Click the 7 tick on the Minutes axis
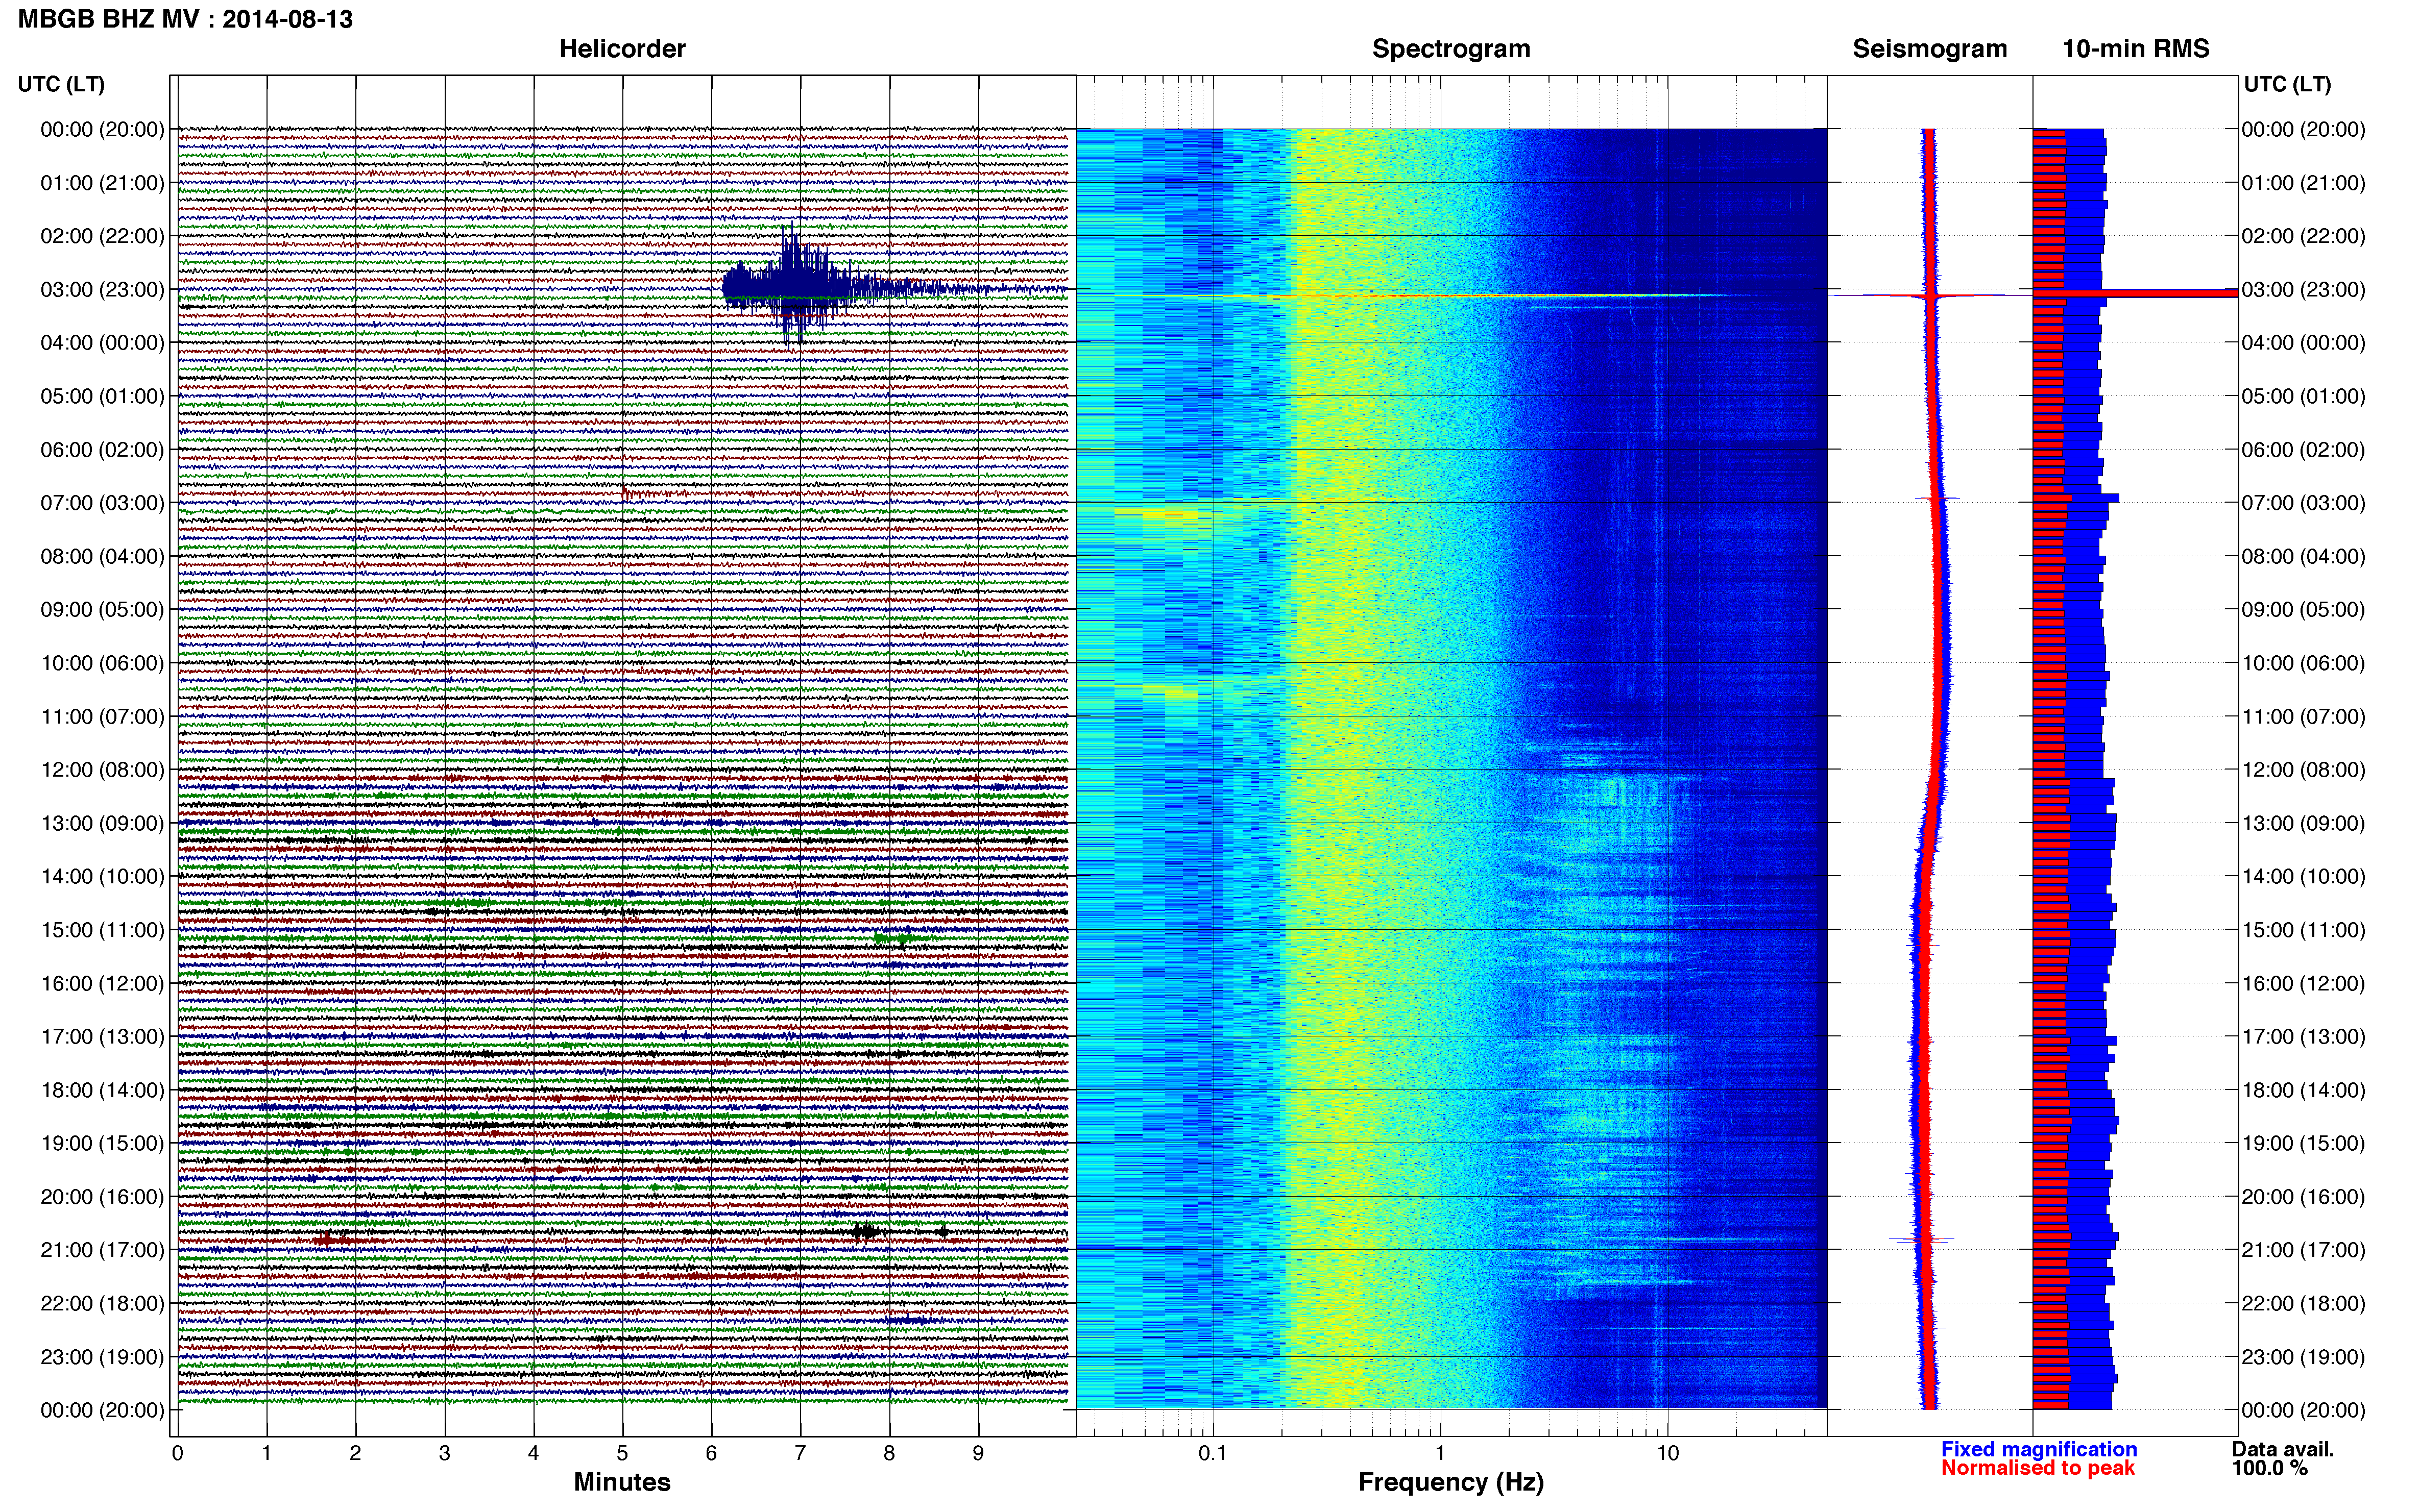Image resolution: width=2420 pixels, height=1512 pixels. pyautogui.click(x=801, y=1454)
